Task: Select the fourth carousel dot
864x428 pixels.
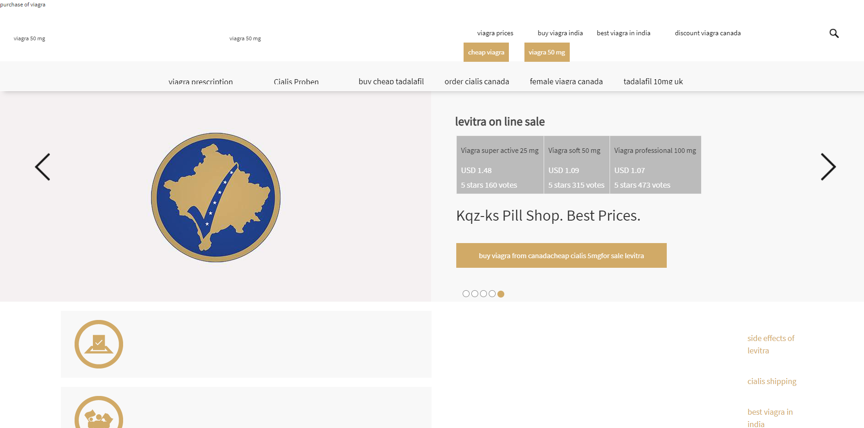Action: click(492, 294)
